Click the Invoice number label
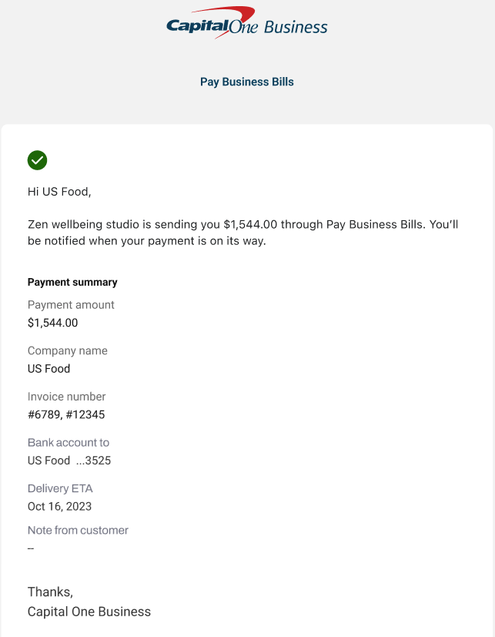The height and width of the screenshot is (637, 495). [67, 397]
